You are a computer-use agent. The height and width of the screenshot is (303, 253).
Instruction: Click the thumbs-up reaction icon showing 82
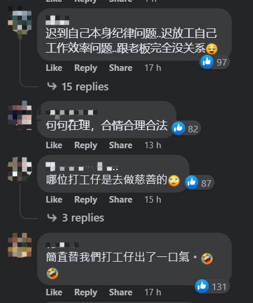178,128
